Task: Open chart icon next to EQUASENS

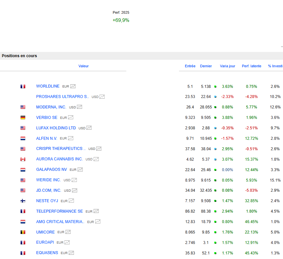Action: coord(71,253)
